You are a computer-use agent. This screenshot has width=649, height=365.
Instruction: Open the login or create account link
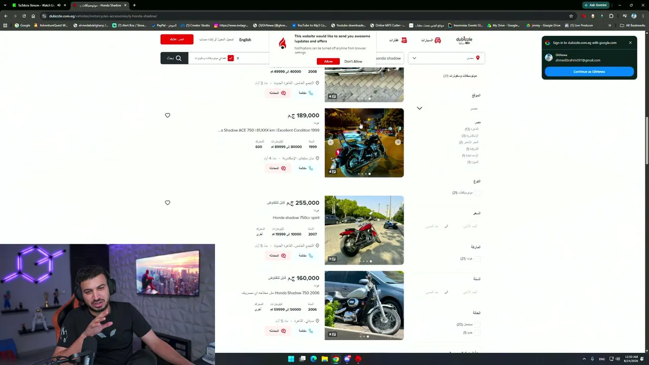(x=217, y=40)
